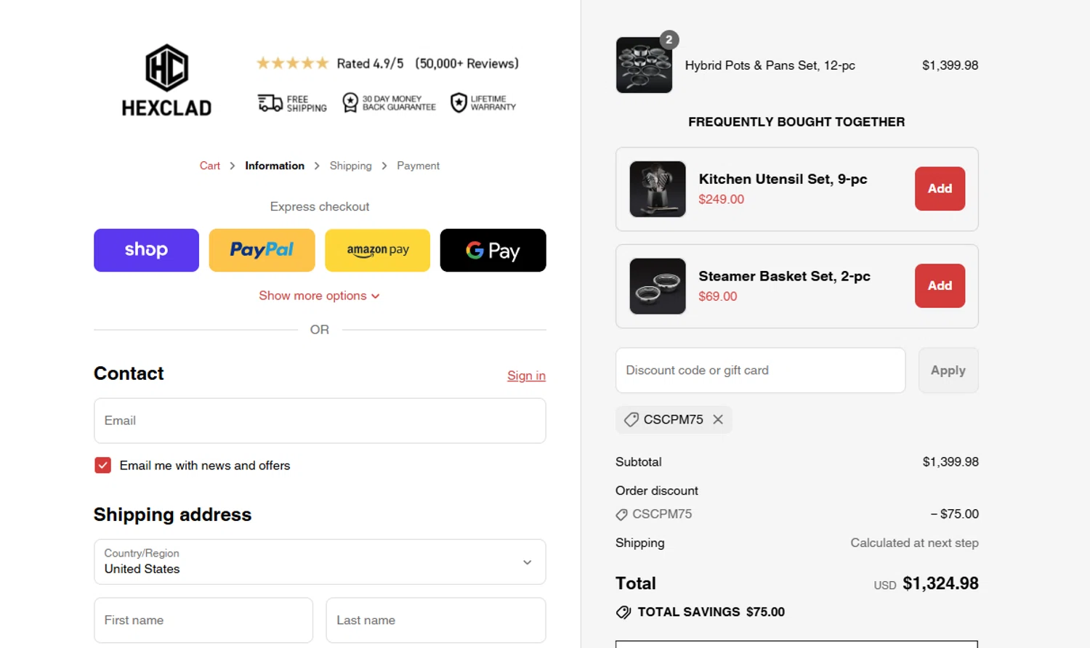1090x648 pixels.
Task: Add Kitchen Utensil Set to order
Action: click(940, 189)
